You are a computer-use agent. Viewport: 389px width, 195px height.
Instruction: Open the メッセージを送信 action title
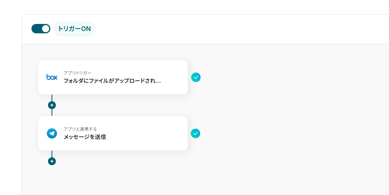85,137
